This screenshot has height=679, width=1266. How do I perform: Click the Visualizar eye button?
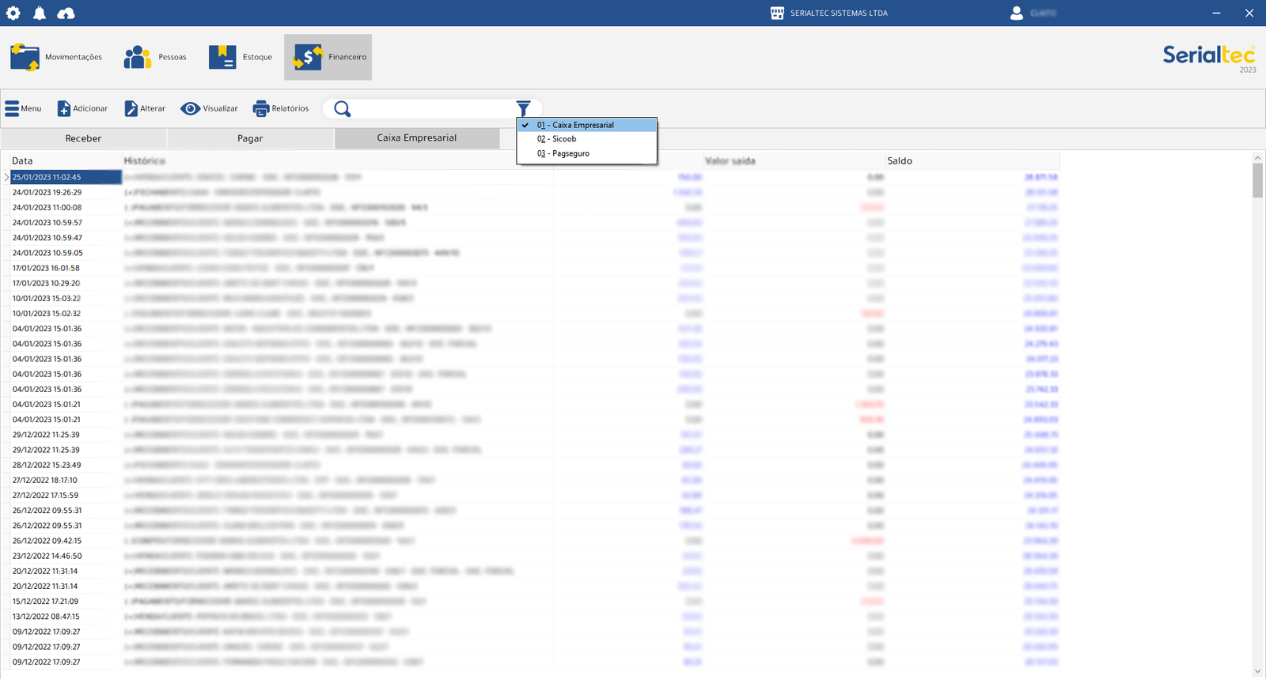209,108
